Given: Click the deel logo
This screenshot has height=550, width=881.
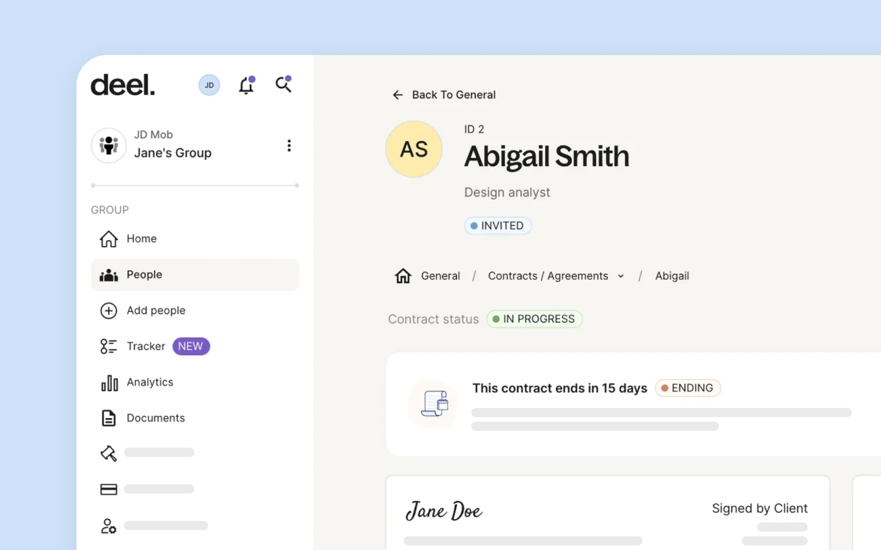Looking at the screenshot, I should pyautogui.click(x=123, y=85).
